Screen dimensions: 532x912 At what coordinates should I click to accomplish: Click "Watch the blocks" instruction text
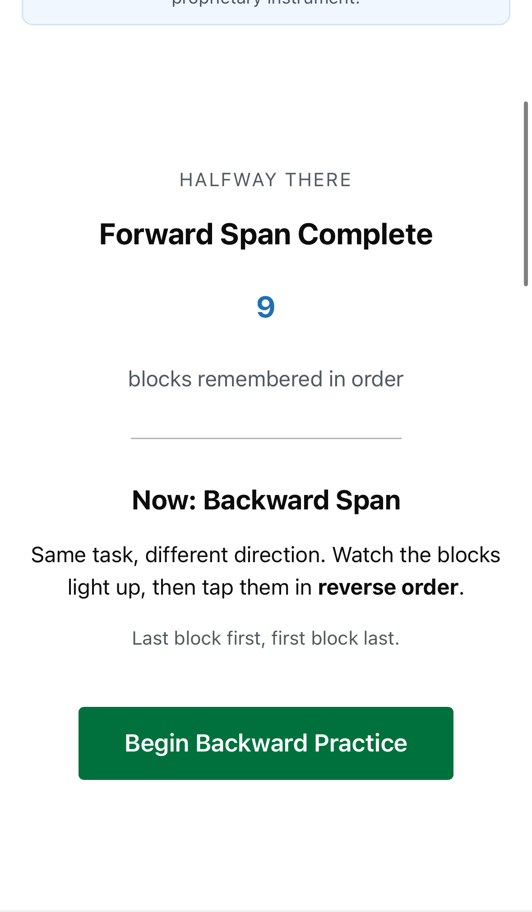point(416,555)
